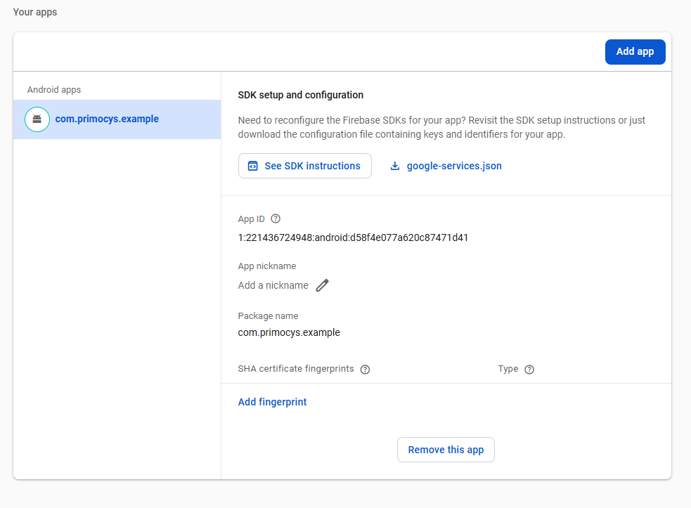
Task: Open the SHA certificate fingerprints help icon
Action: [365, 370]
